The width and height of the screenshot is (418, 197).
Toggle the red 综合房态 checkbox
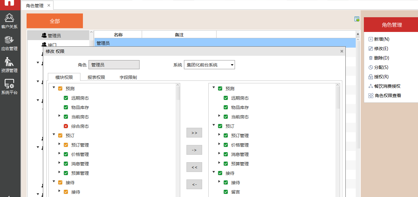click(66, 126)
